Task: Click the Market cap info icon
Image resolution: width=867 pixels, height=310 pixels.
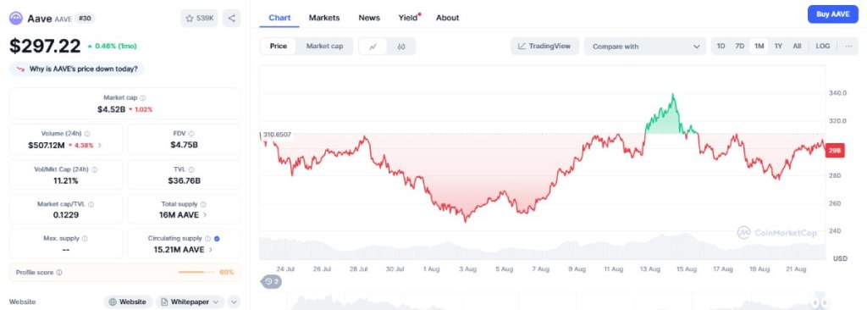Action: [143, 98]
